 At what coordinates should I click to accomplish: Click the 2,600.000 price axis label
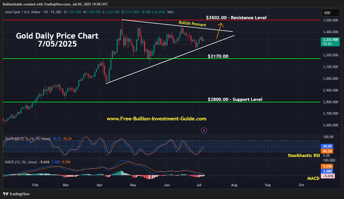coord(330,125)
